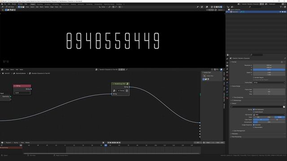Image resolution: width=287 pixels, height=161 pixels.
Task: Enable wireframe viewport shading
Action: pos(215,7)
